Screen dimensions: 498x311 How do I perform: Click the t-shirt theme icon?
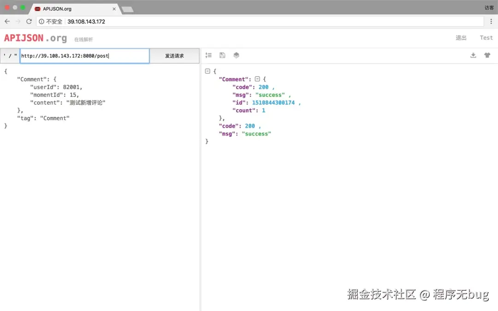click(487, 55)
